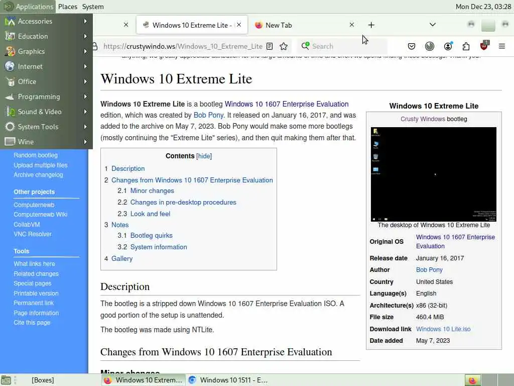The height and width of the screenshot is (386, 514).
Task: Open the desktop screenshot thumbnail in infobox
Action: pos(433,174)
